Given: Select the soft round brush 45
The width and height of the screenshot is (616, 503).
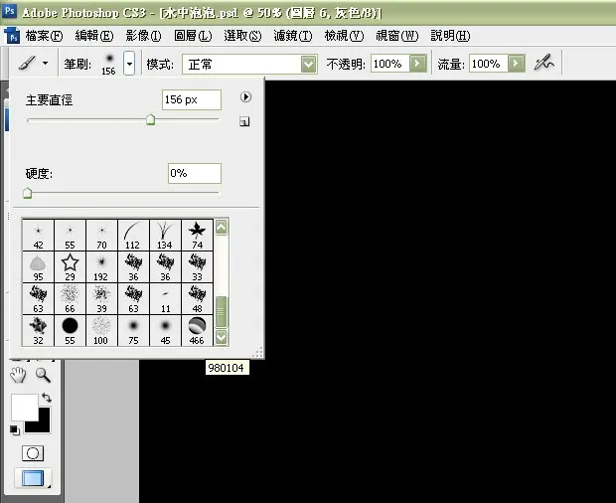Looking at the screenshot, I should (x=165, y=330).
